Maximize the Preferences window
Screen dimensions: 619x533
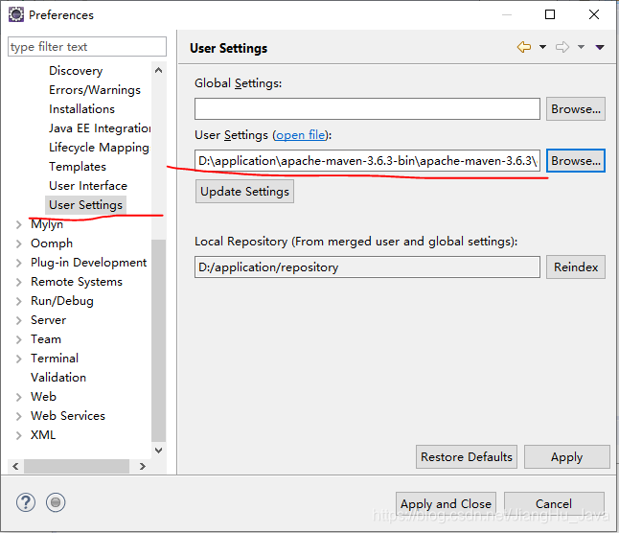550,14
